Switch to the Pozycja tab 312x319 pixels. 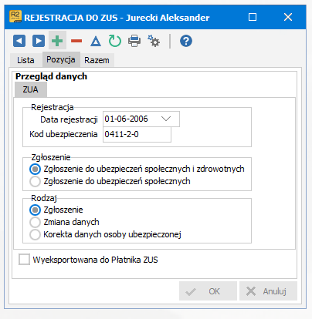point(61,59)
